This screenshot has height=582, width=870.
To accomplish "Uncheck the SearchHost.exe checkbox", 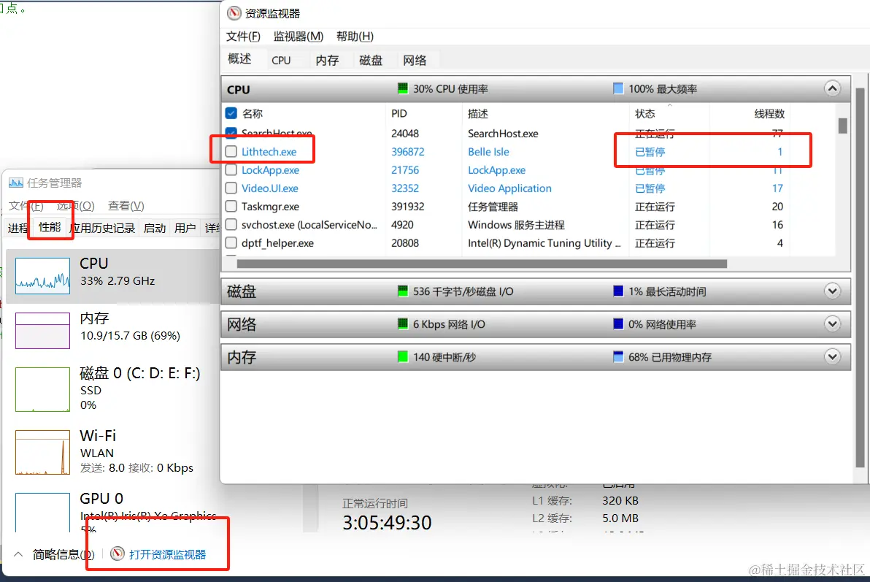I will tap(231, 132).
